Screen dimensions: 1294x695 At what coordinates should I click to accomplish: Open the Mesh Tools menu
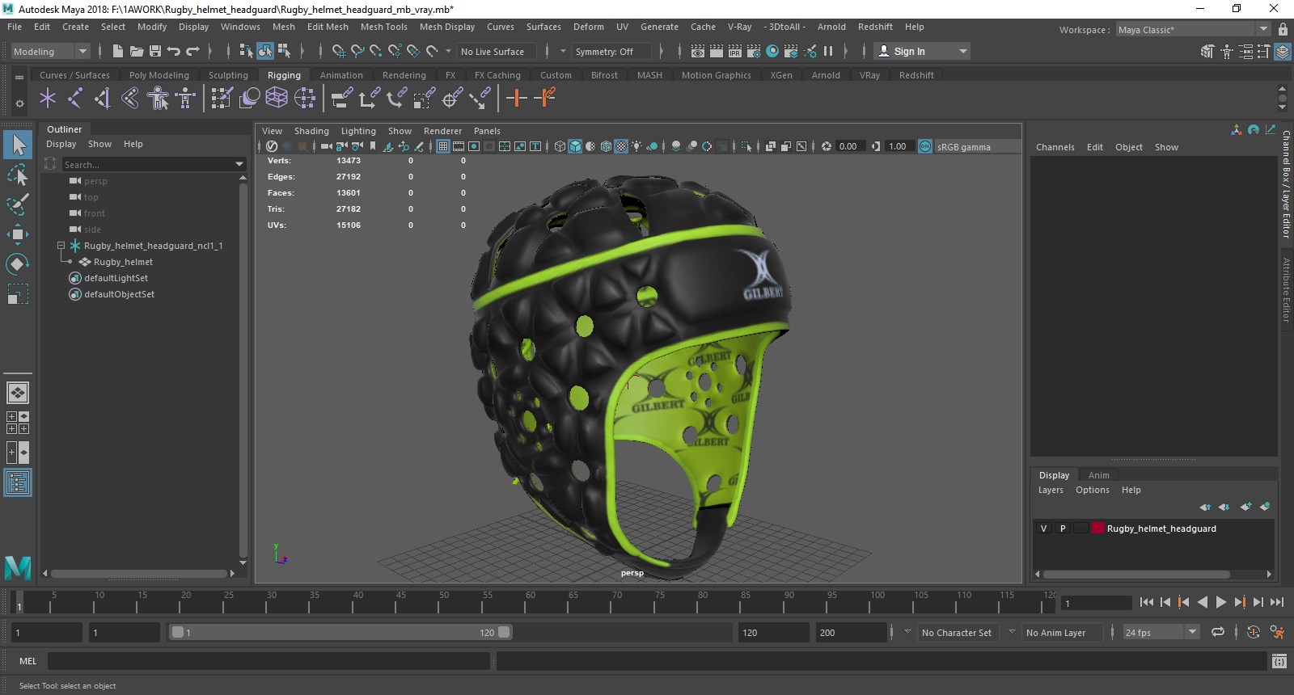pyautogui.click(x=383, y=27)
